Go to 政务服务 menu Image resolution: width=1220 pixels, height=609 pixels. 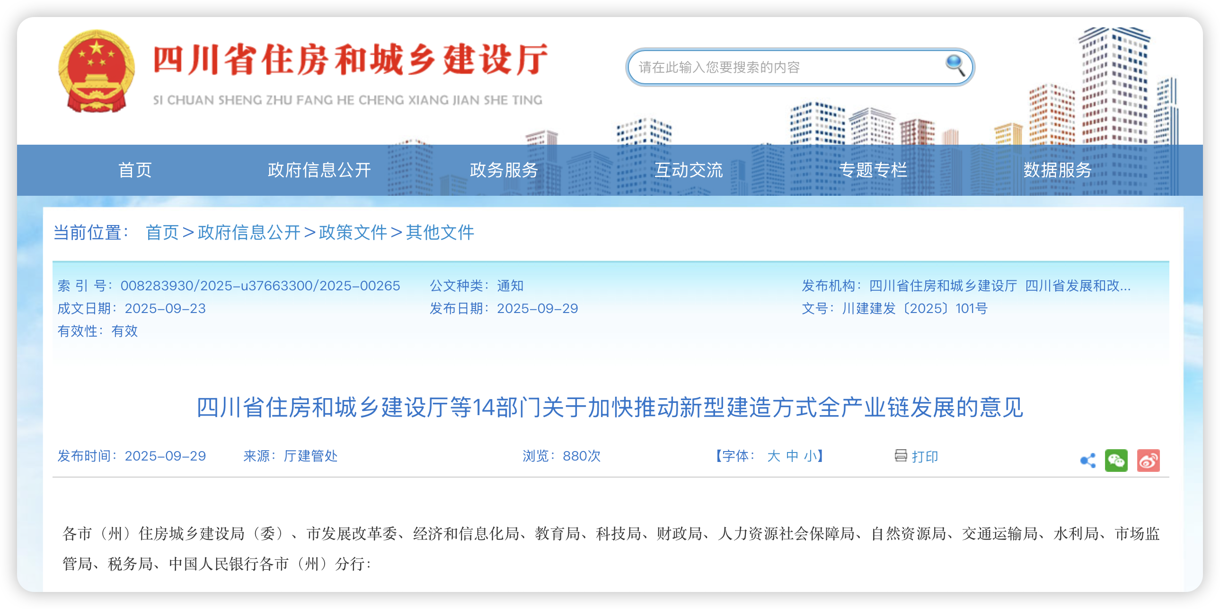coord(504,170)
